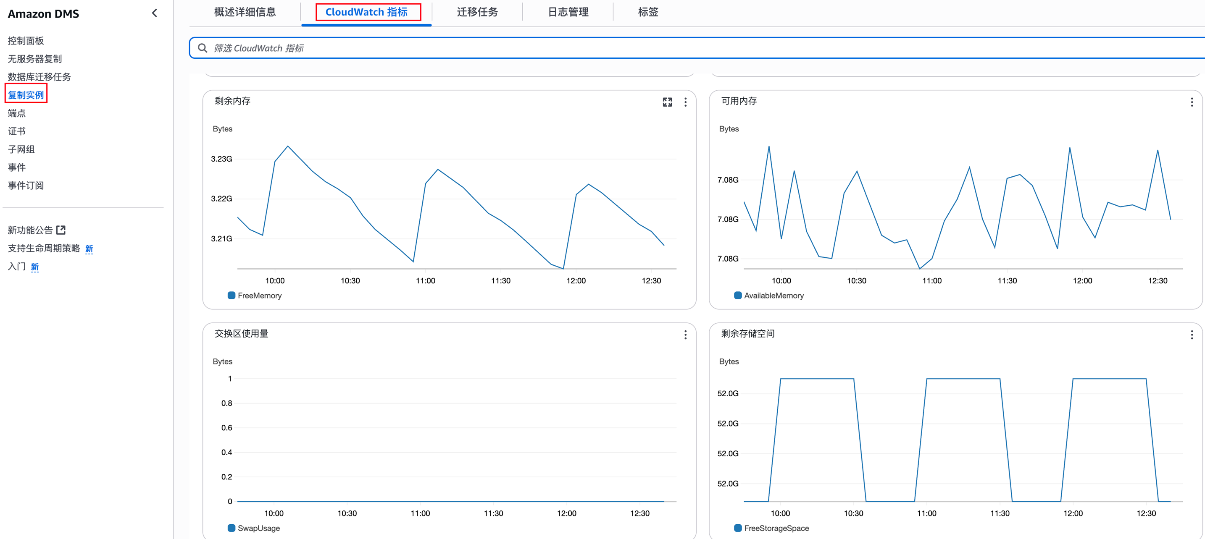Click the search magnifier icon in filter box
Screen dimensions: 1205x539
tap(203, 48)
